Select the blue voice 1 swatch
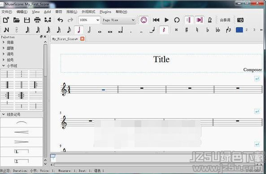Image resolution: width=266 pixels, height=174 pixels. click(239, 30)
